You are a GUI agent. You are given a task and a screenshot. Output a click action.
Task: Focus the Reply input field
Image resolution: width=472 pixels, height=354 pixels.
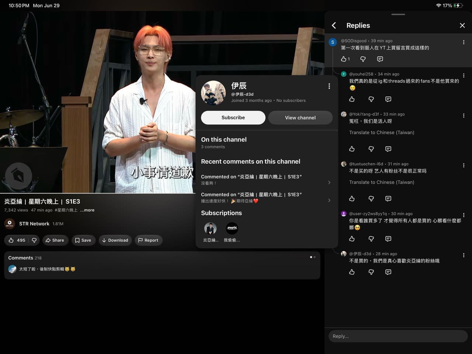[x=398, y=336]
